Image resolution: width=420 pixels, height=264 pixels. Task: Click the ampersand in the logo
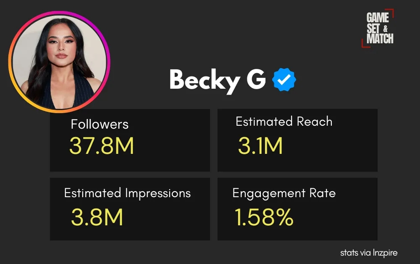(x=385, y=29)
